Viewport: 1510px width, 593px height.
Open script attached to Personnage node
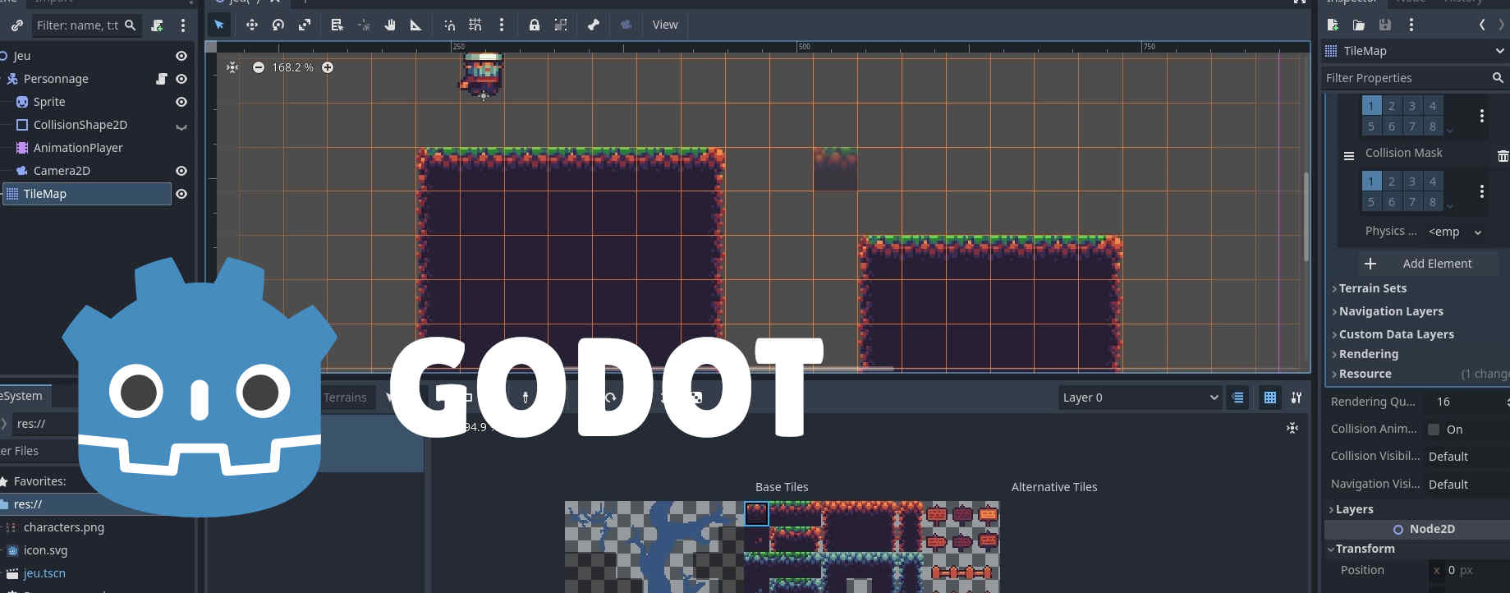(162, 79)
